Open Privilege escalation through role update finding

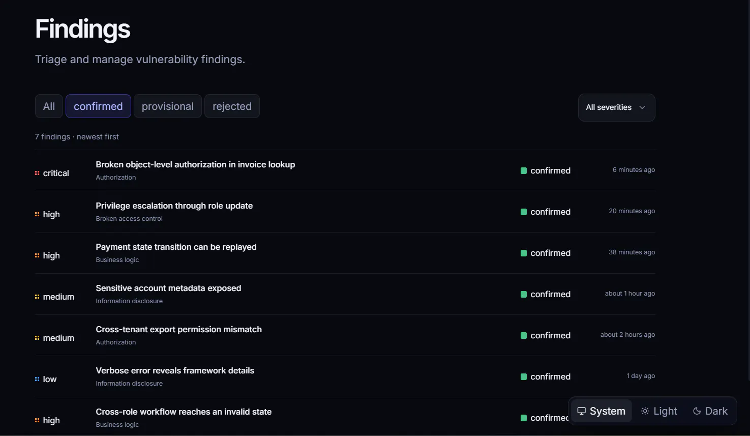(x=174, y=206)
